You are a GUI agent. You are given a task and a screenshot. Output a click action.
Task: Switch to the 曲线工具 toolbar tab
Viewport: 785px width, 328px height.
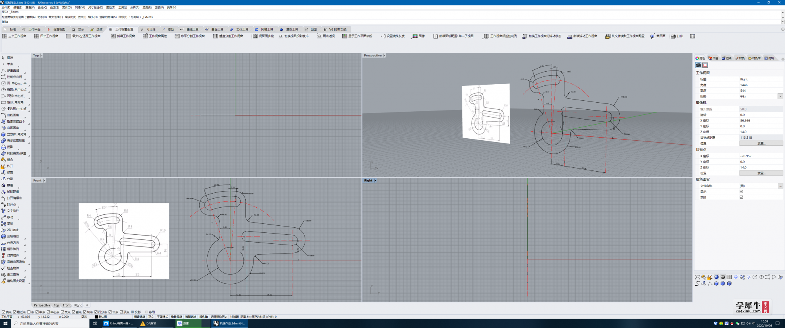(190, 29)
